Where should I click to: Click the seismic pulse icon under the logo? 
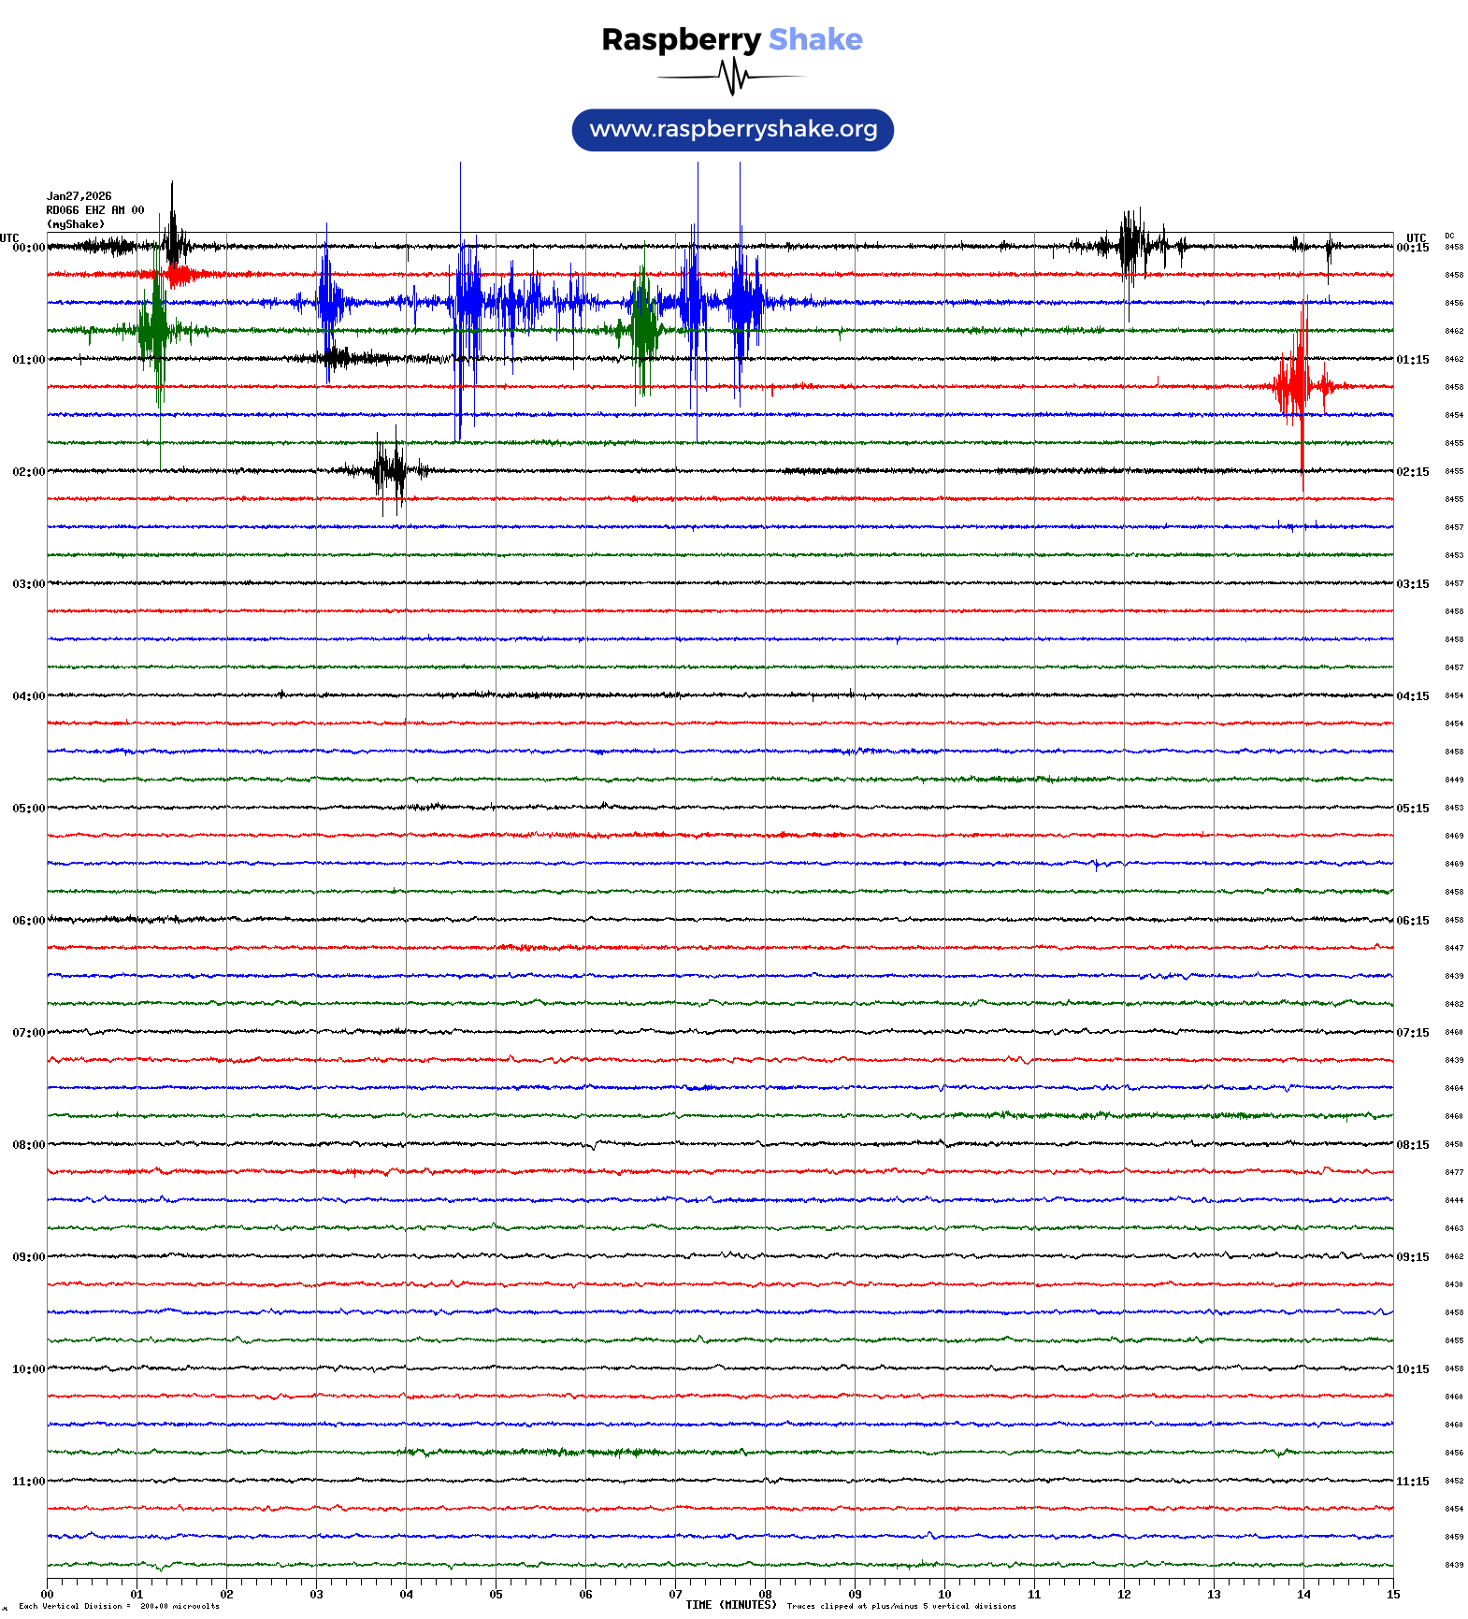click(731, 77)
